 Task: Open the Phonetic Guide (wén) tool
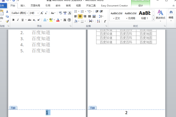pyautogui.click(x=65, y=13)
